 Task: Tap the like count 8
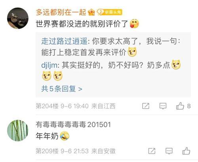coord(189,106)
